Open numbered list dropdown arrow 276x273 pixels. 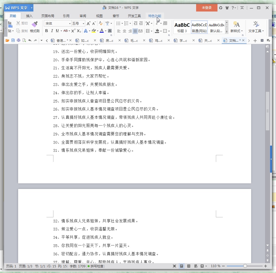point(130,24)
